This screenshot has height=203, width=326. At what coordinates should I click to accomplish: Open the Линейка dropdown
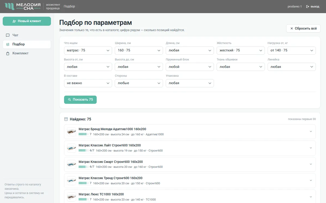coord(292,67)
